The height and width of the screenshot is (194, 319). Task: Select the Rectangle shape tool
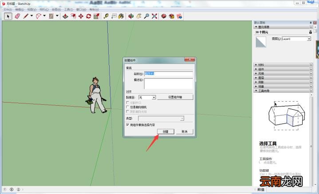51,16
